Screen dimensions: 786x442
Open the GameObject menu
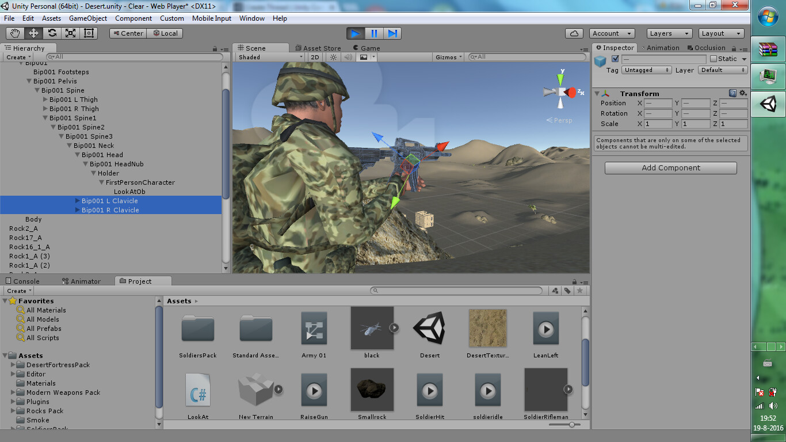tap(87, 18)
